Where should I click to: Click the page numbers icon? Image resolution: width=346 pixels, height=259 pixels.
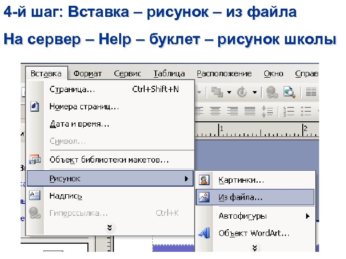pyautogui.click(x=35, y=107)
